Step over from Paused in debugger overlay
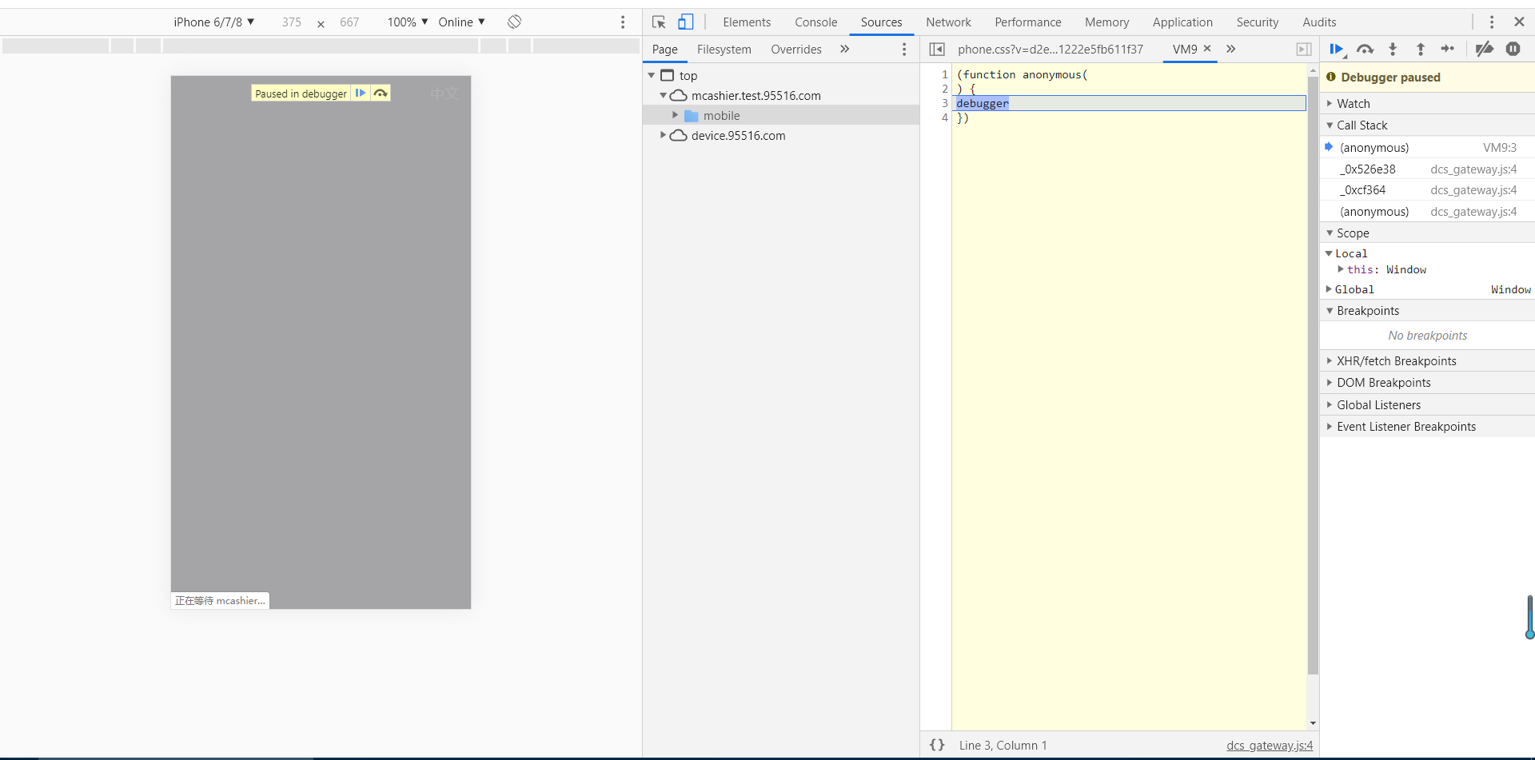This screenshot has width=1535, height=760. pos(381,94)
